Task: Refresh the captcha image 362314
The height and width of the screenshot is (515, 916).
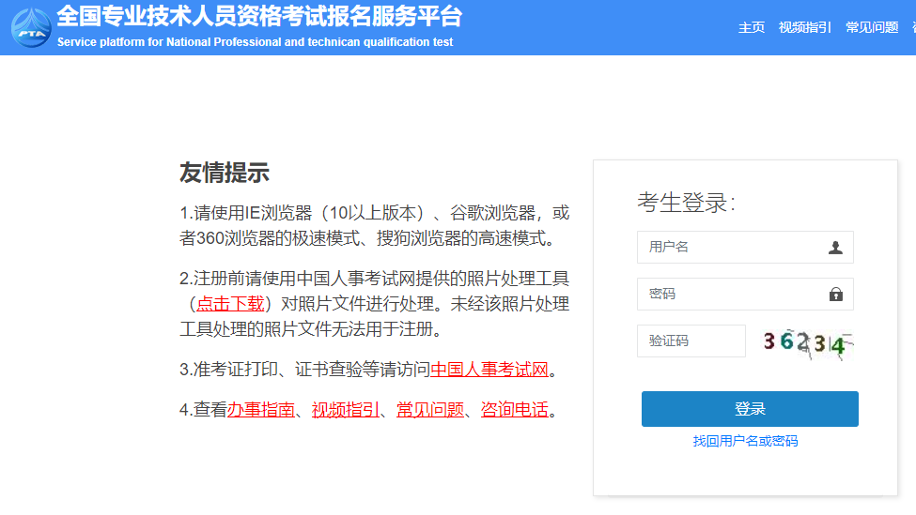Action: (x=809, y=343)
